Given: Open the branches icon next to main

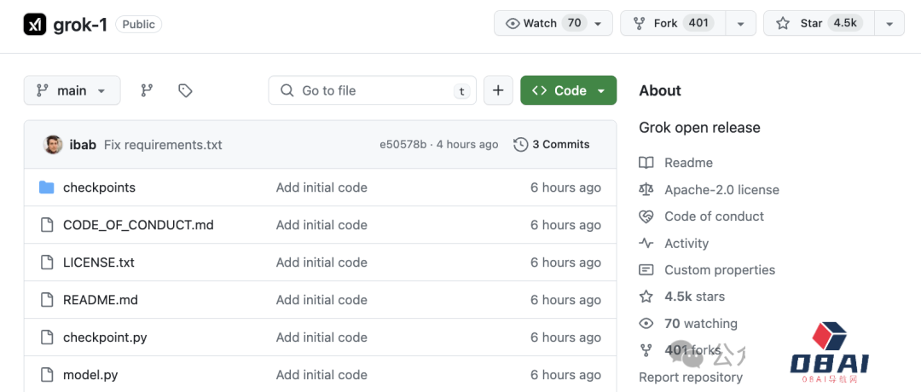Looking at the screenshot, I should [147, 90].
